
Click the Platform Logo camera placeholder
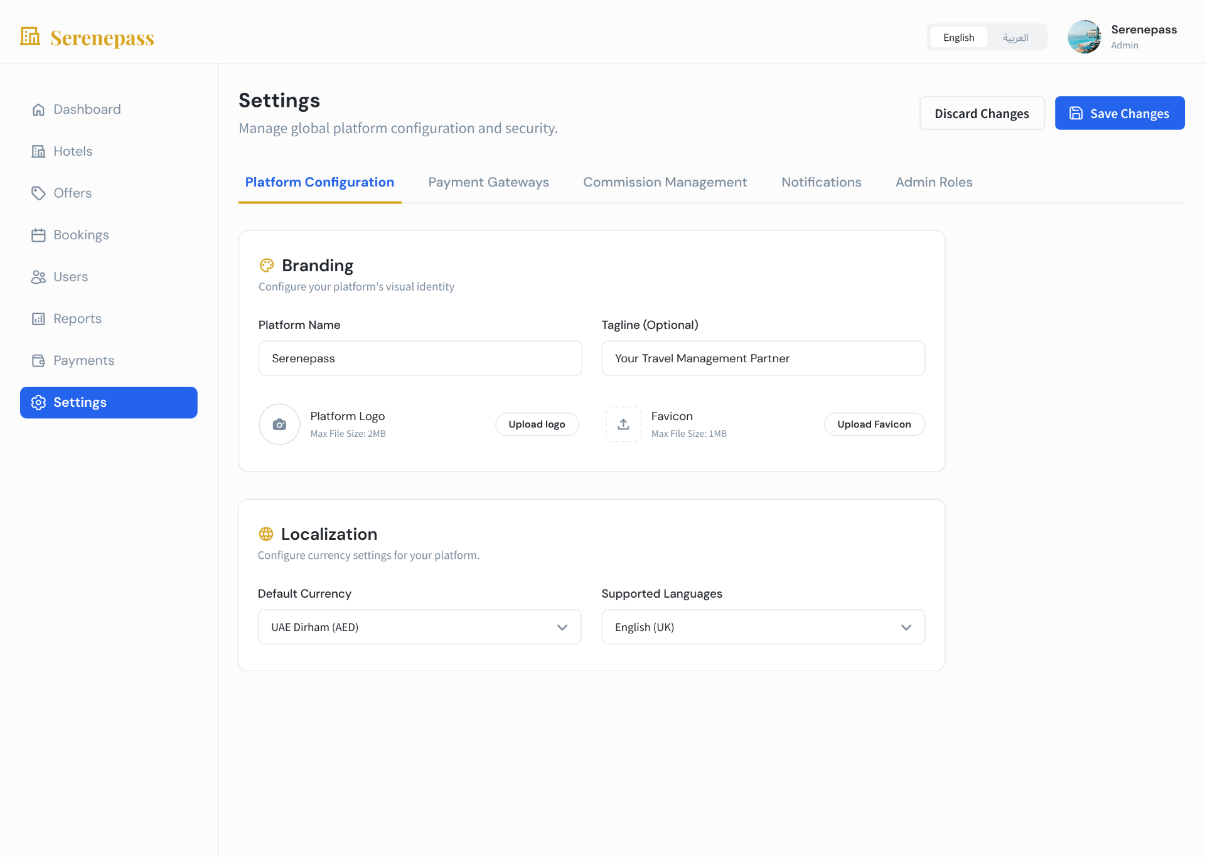[279, 424]
